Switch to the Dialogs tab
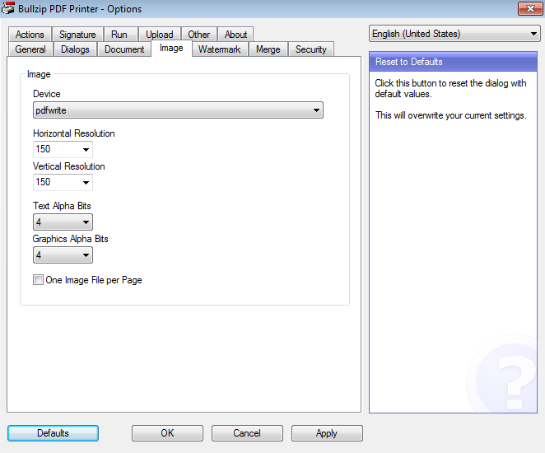545x453 pixels. (75, 49)
